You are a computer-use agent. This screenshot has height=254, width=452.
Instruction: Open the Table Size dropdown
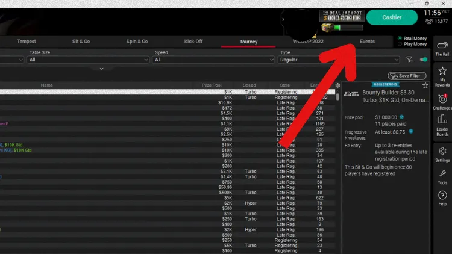tap(88, 60)
